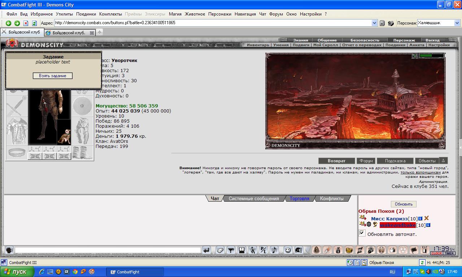Click the red CLOCK mode button

coord(436,253)
